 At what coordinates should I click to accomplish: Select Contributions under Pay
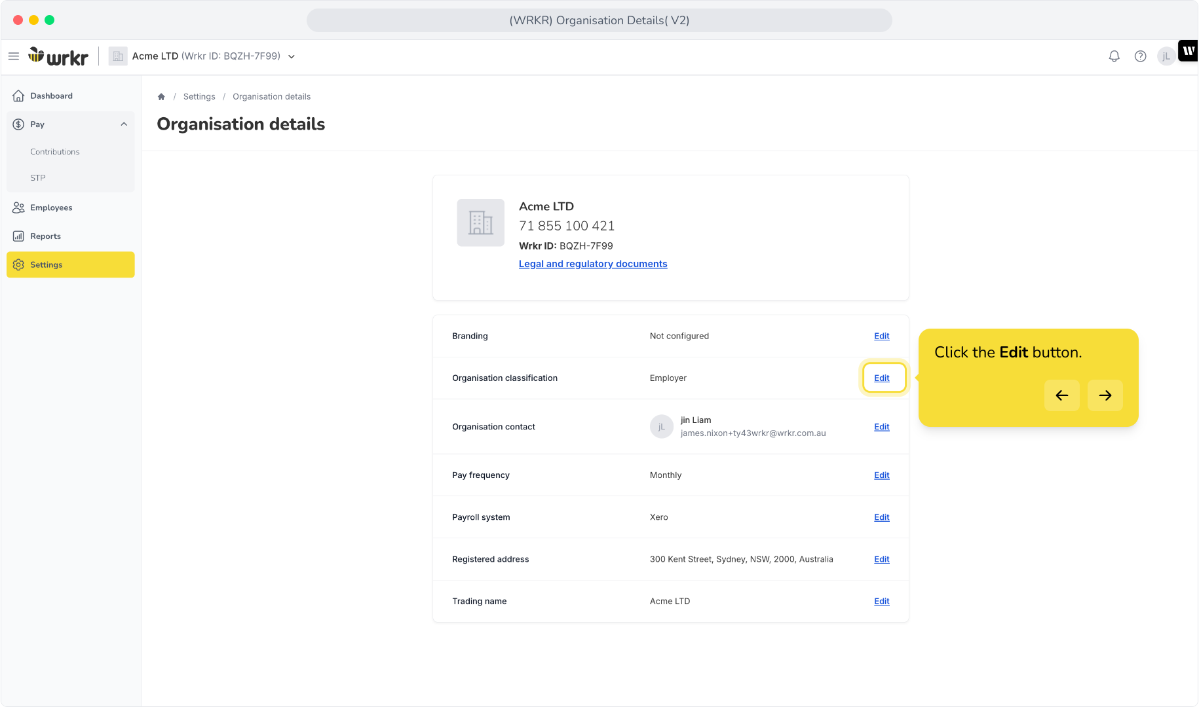pos(55,152)
